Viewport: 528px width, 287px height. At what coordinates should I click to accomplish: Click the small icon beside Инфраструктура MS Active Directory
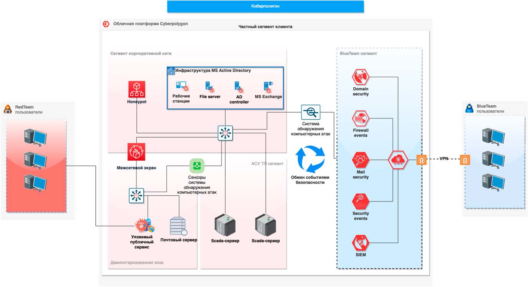[171, 71]
